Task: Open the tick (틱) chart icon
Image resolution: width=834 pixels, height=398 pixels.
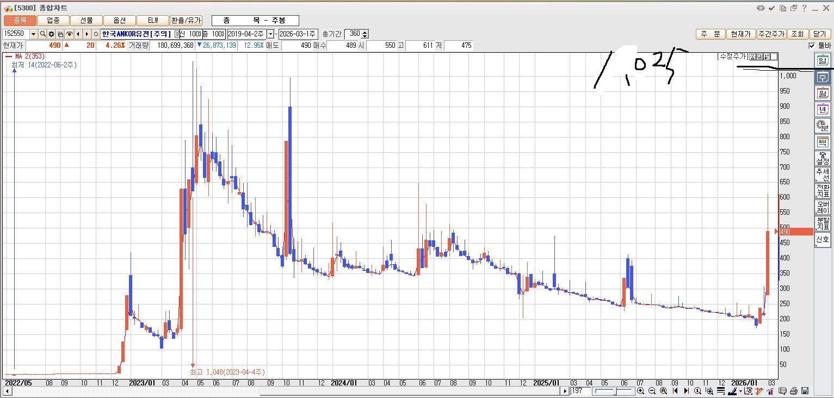Action: click(823, 142)
